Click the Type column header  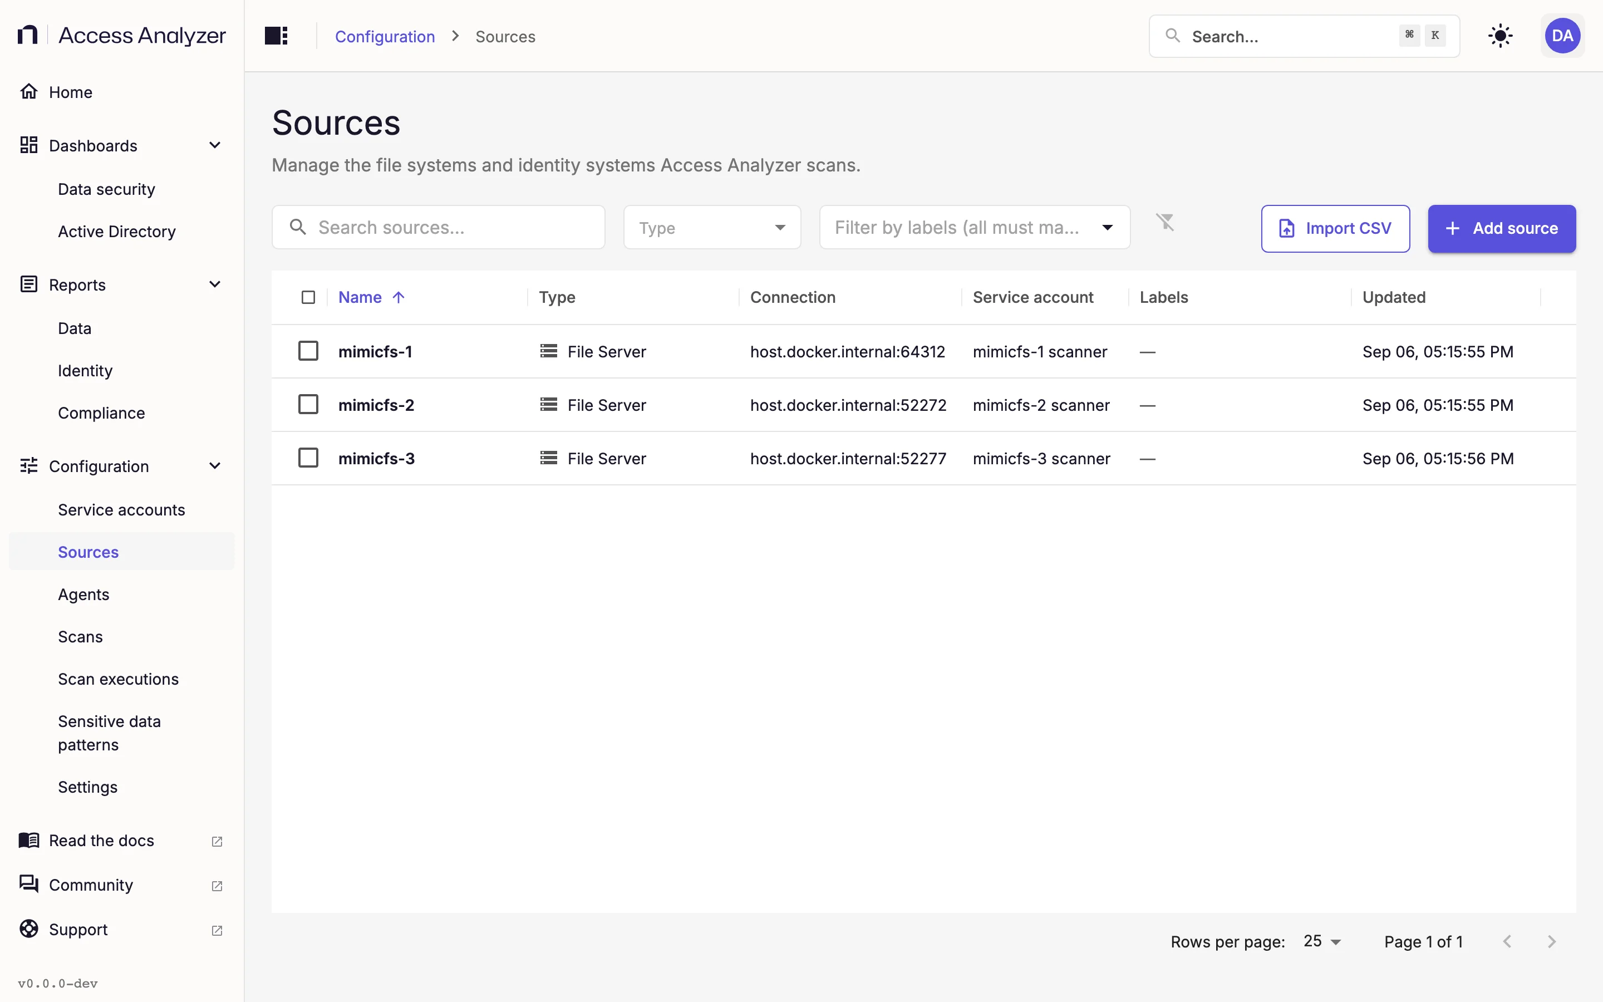click(x=557, y=298)
